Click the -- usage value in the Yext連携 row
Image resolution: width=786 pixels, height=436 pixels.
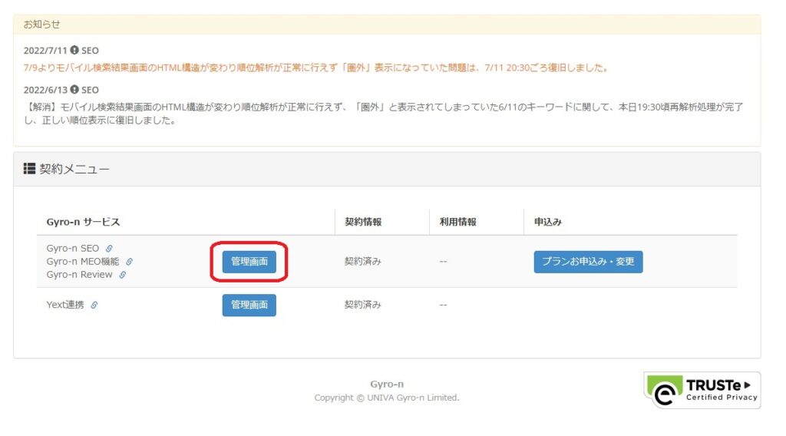coord(443,304)
